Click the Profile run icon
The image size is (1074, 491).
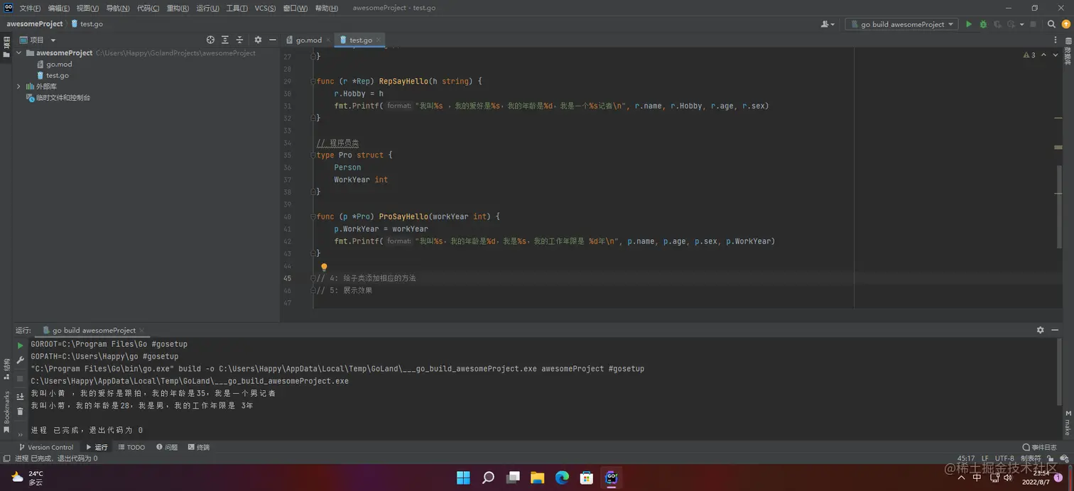pos(1011,24)
